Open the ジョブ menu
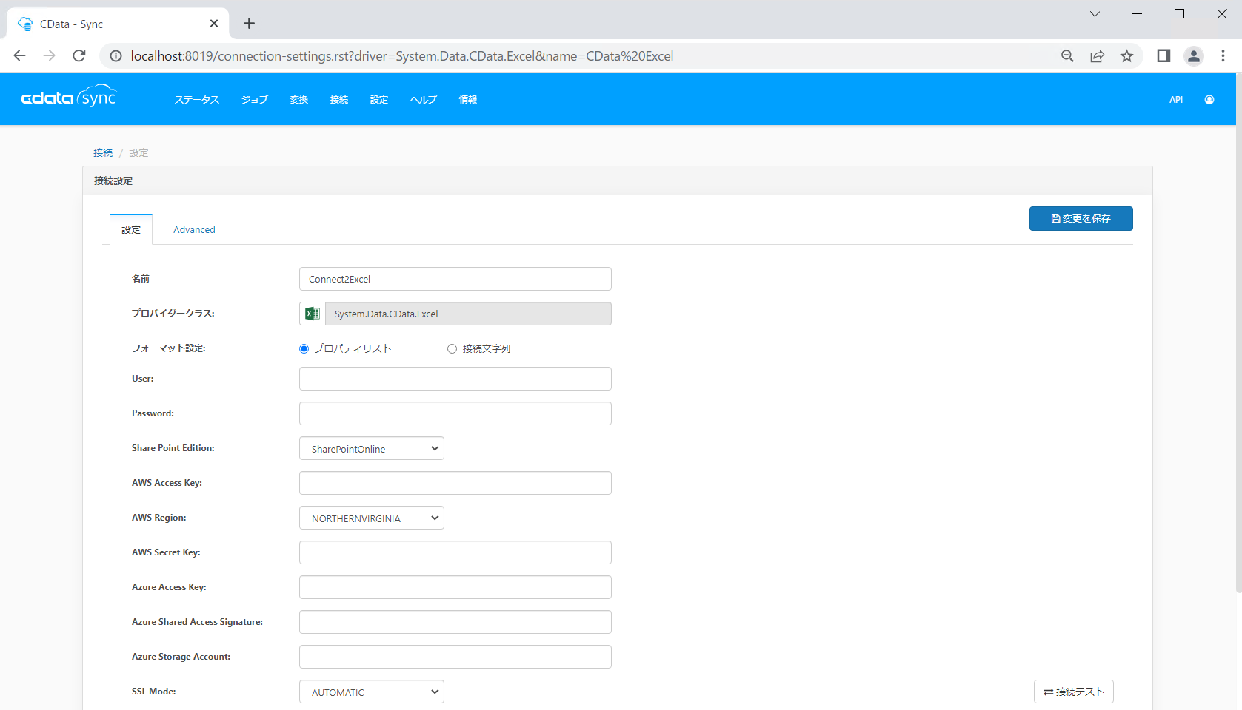This screenshot has height=710, width=1242. click(x=255, y=100)
